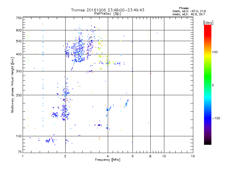Click the x-axis label 8
Image resolution: width=227 pixels, height=170 pixels.
pos(150,156)
